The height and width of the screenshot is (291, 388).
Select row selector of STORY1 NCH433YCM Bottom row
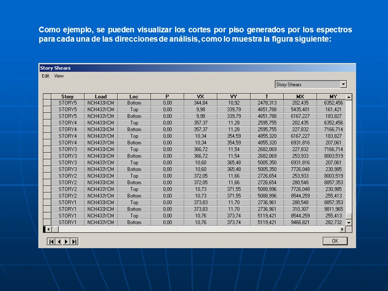coord(47,222)
